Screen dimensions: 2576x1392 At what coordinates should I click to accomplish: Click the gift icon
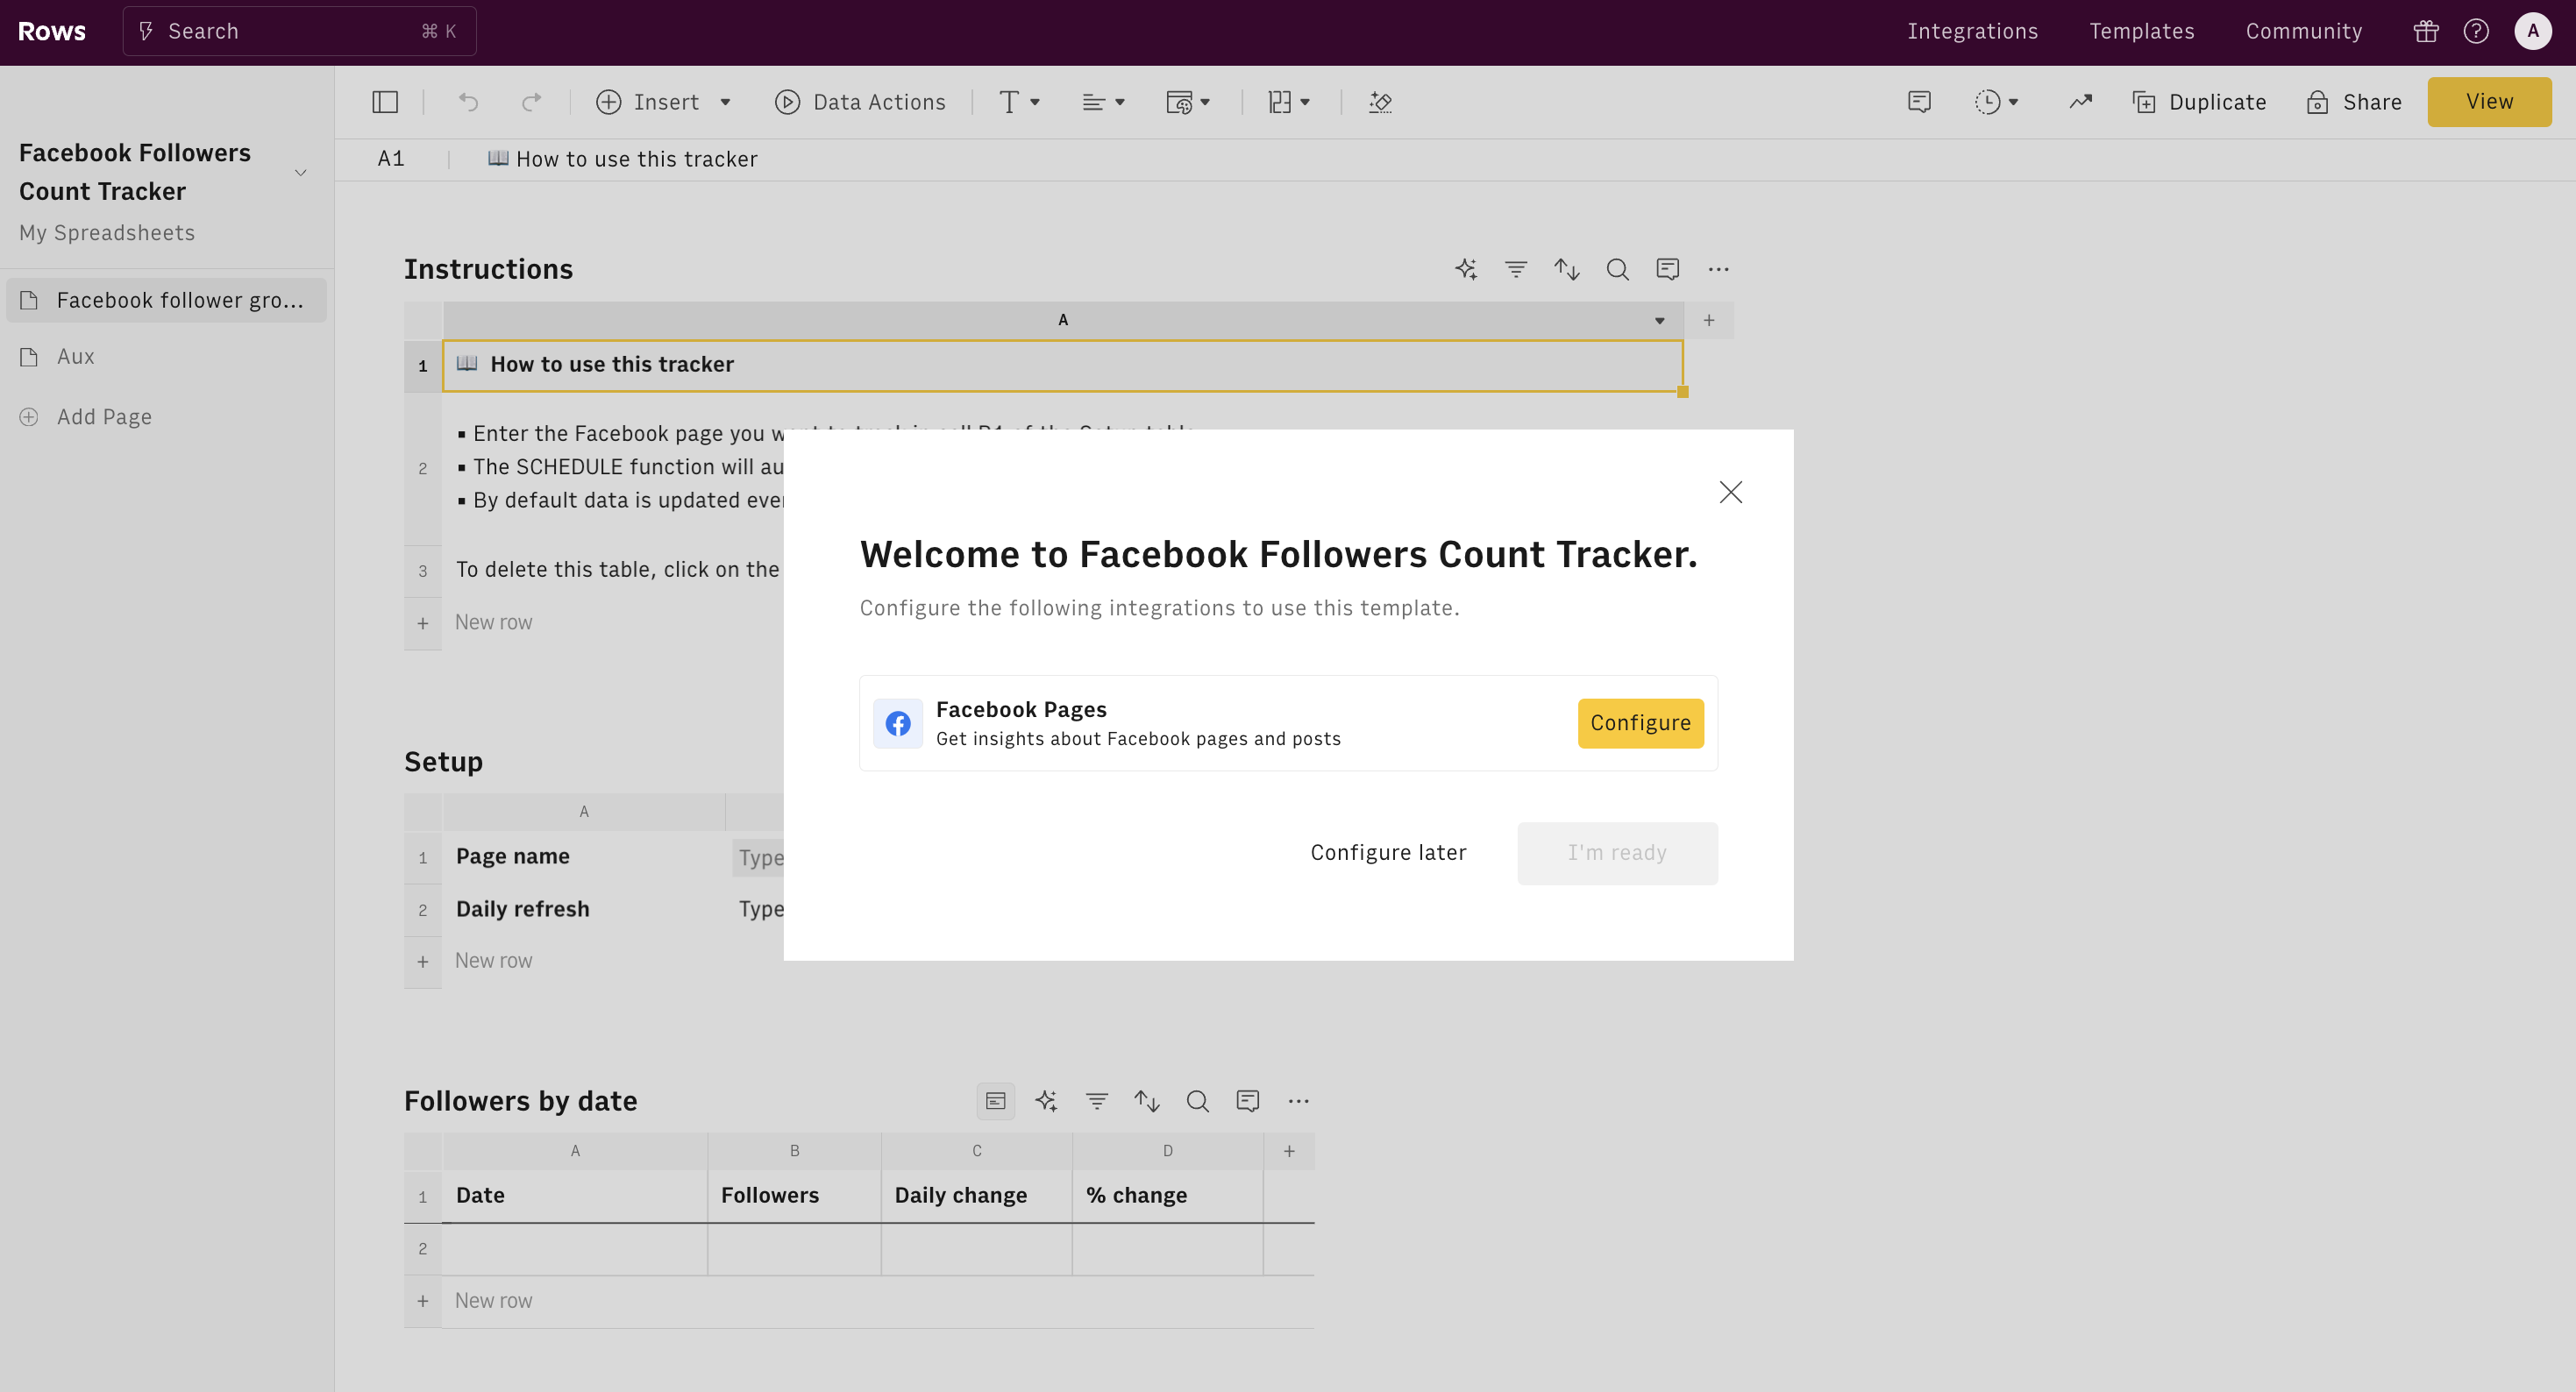2425,31
